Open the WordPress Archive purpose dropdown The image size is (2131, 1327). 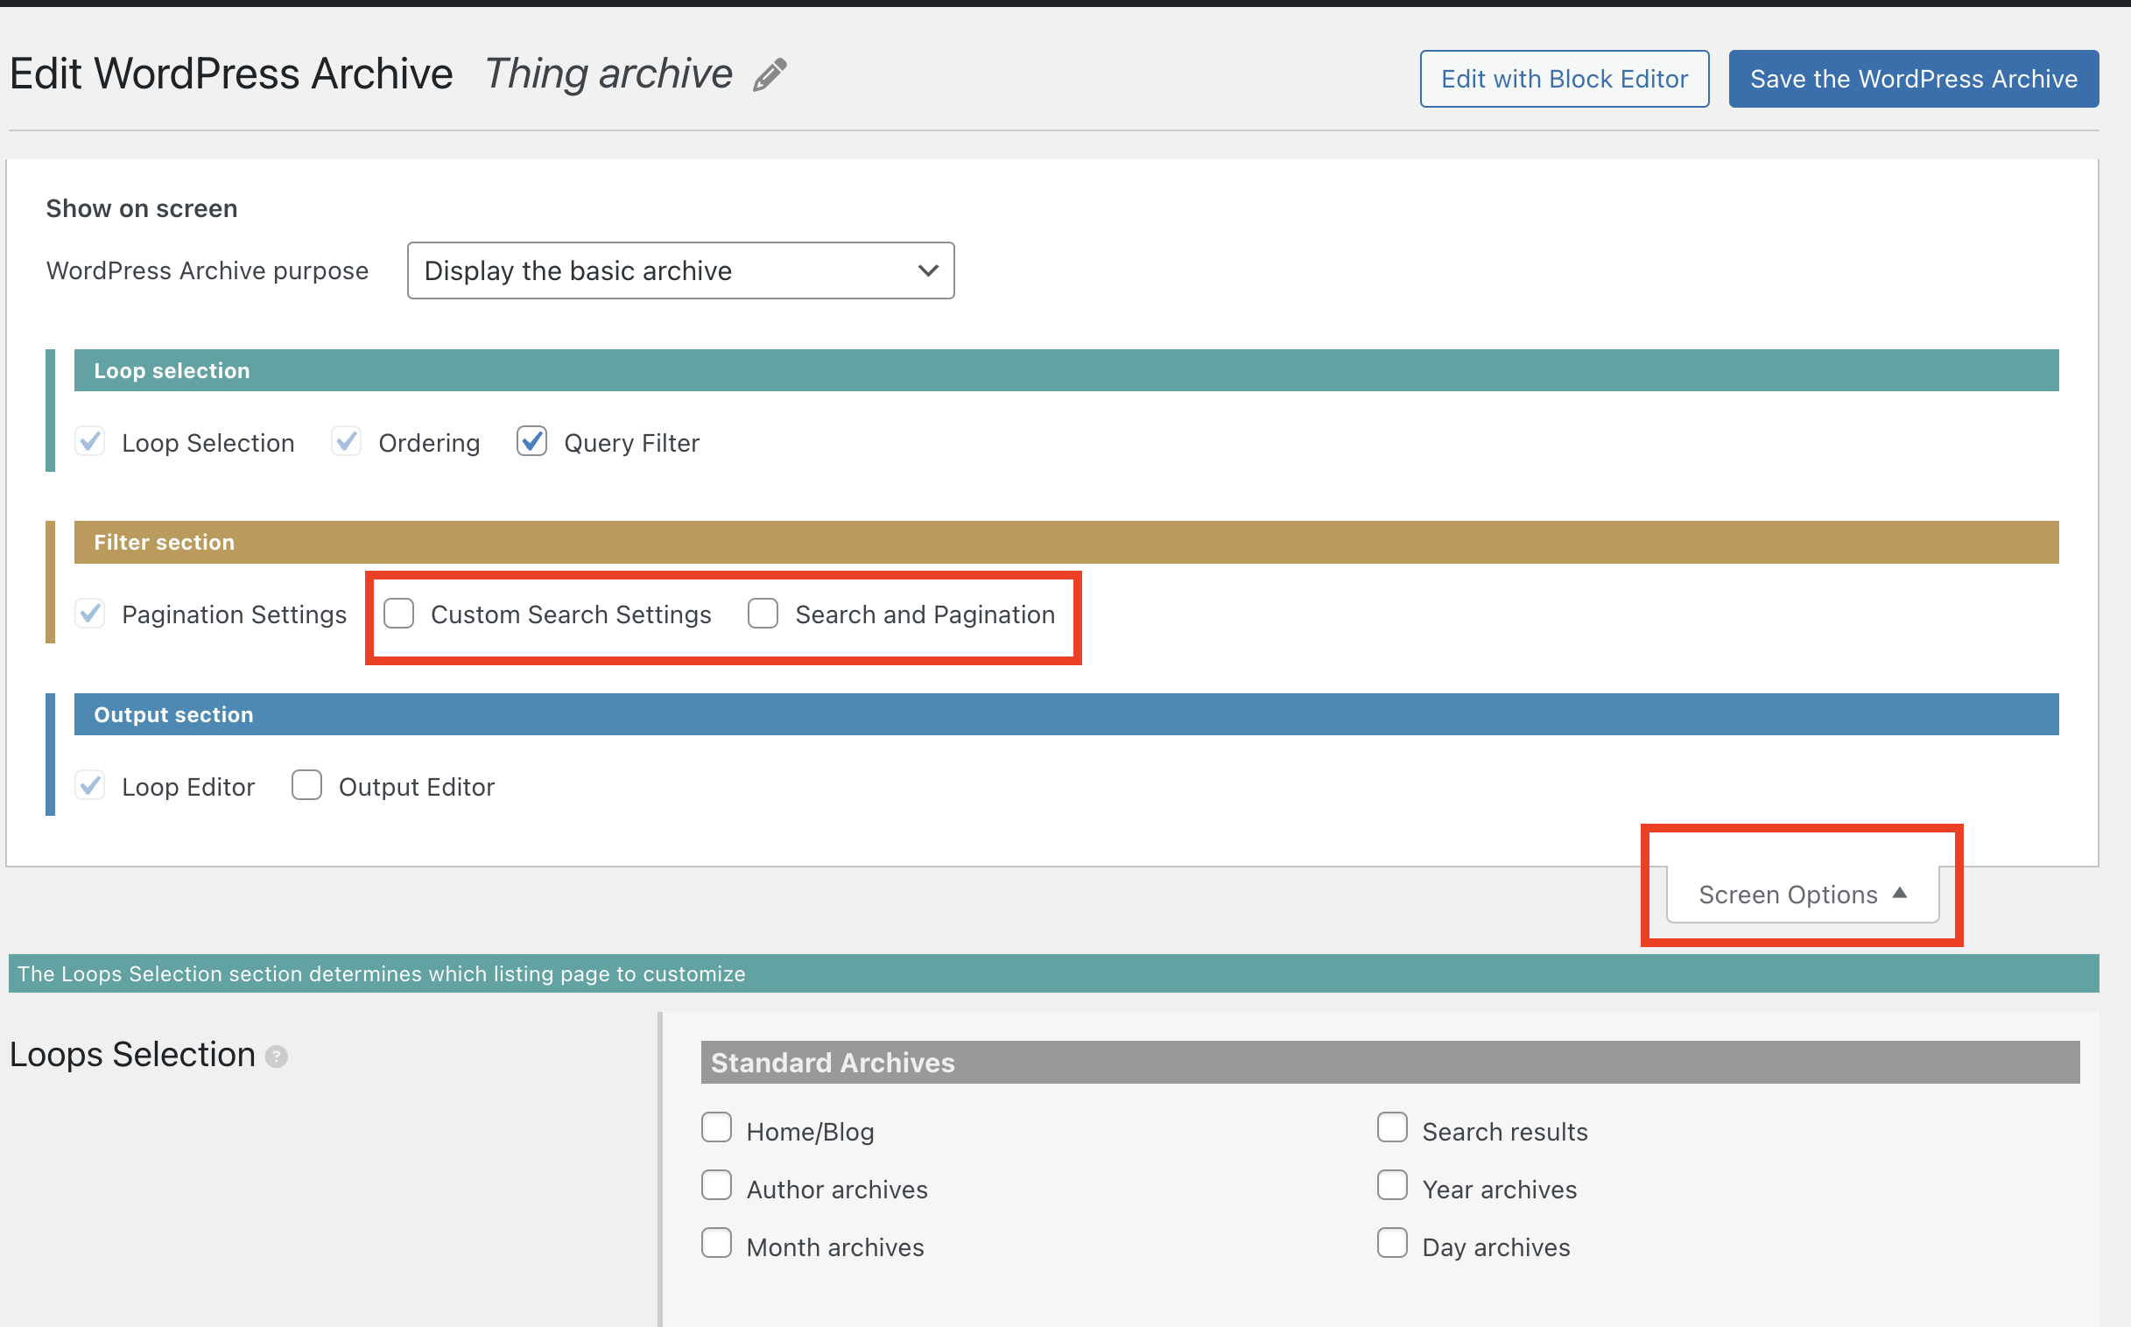pyautogui.click(x=680, y=270)
